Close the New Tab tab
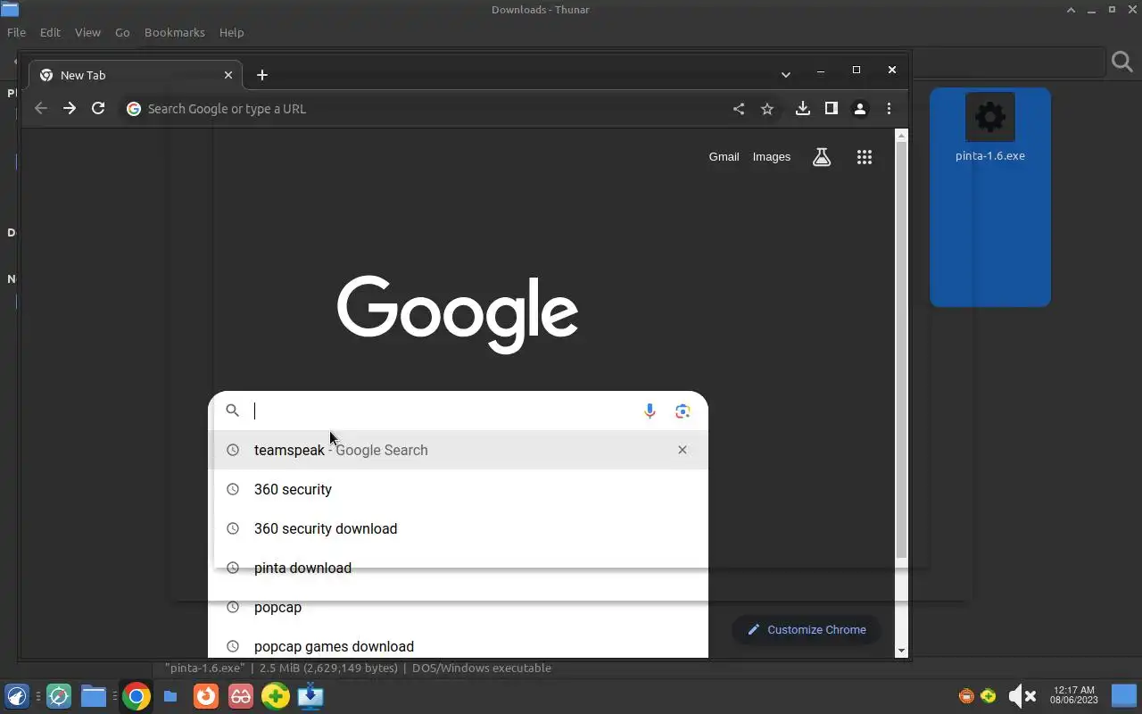 coord(228,75)
